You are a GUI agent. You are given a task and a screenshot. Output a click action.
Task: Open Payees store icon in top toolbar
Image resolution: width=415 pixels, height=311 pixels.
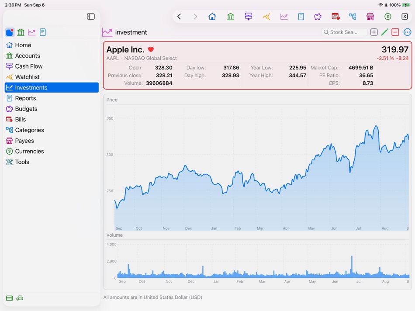tap(370, 17)
